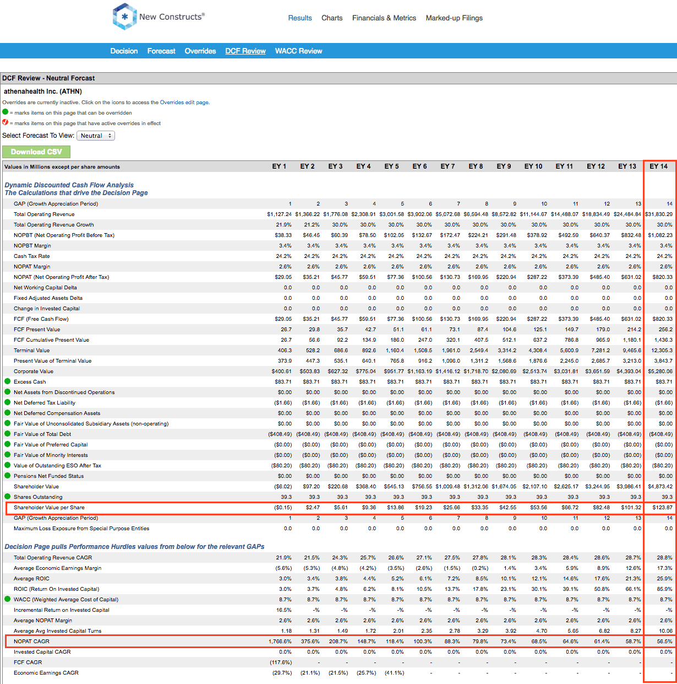This screenshot has height=684, width=677.
Task: Click override icon for Net Deferred Tax Liability
Action: click(x=8, y=402)
